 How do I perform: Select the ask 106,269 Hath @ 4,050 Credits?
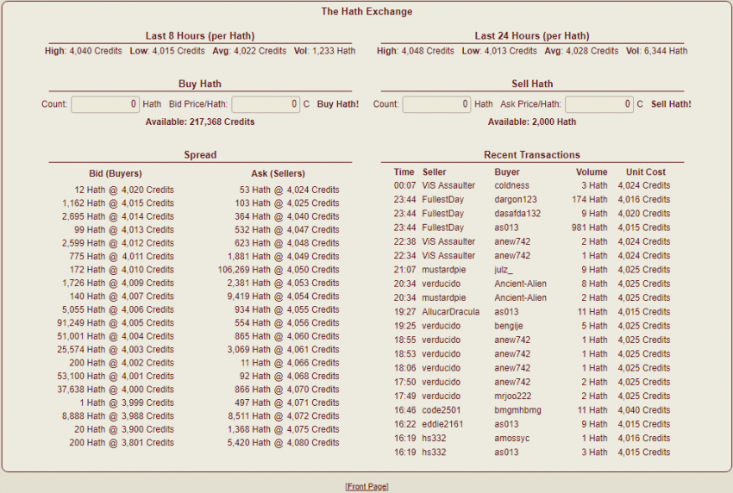[279, 270]
